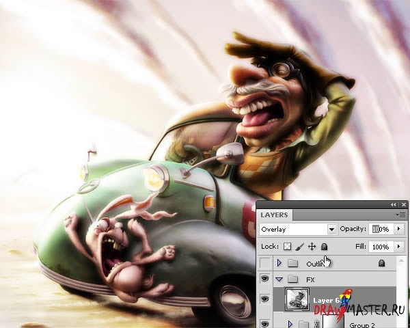Viewport: 410px width, 328px height.
Task: Click the Fill percentage field
Action: [x=381, y=247]
